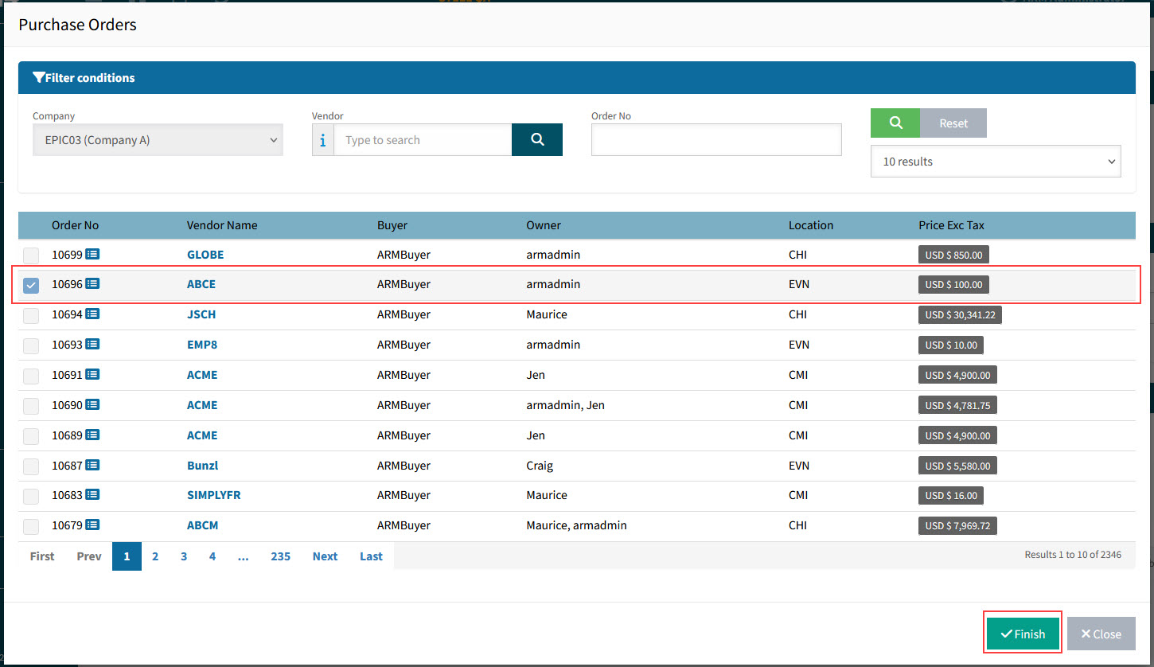Click the vendor info icon
Screen dimensions: 1154x667
point(323,140)
